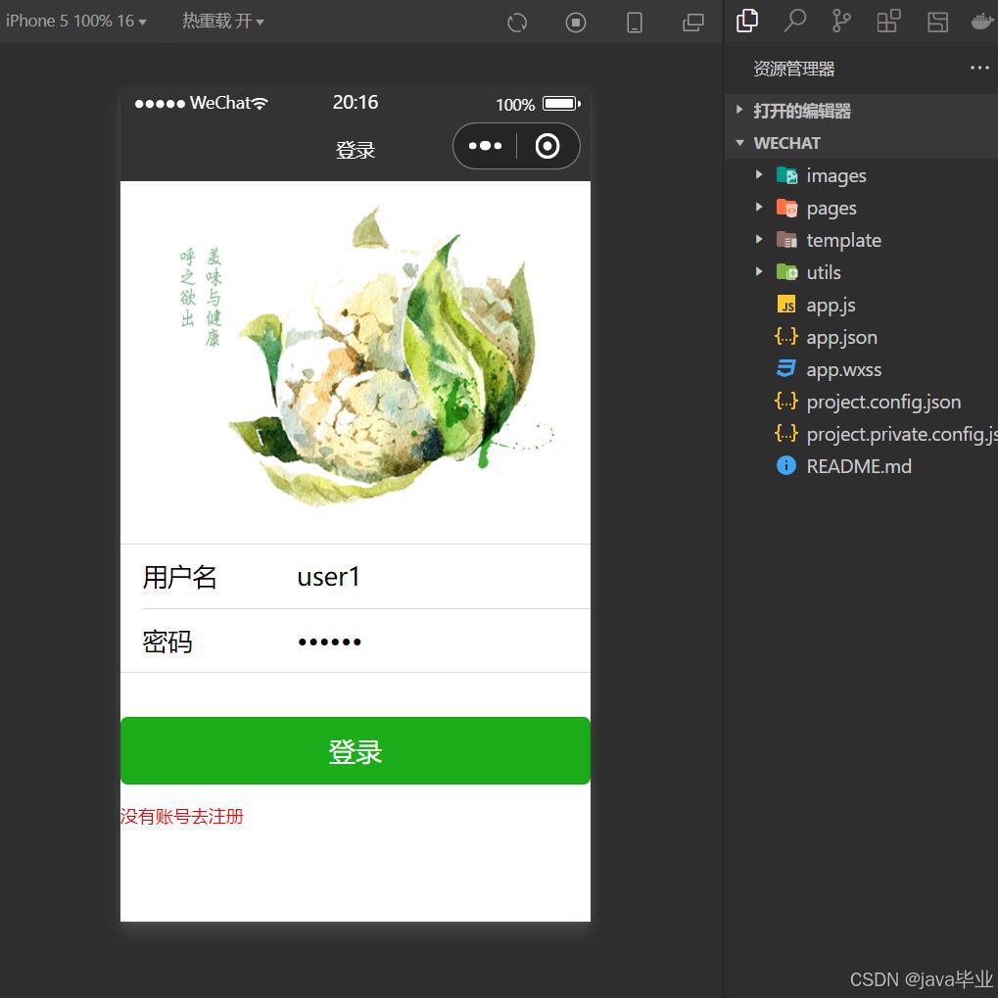Open the extensions blocks icon
998x998 pixels.
pyautogui.click(x=888, y=21)
